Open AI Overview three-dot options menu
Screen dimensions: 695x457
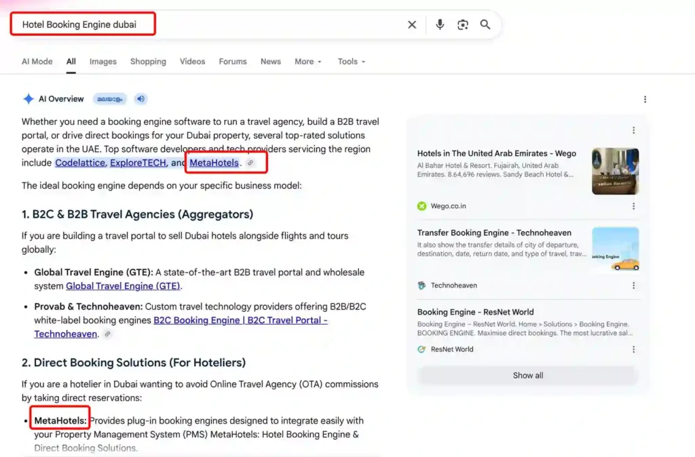coord(645,99)
